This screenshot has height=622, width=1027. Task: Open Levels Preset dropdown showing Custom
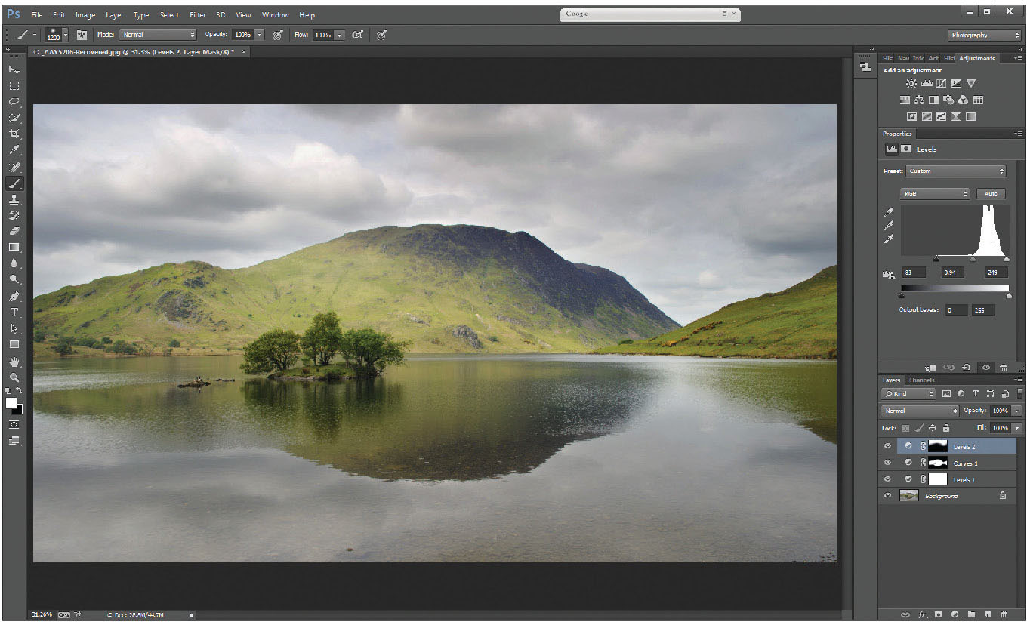pyautogui.click(x=955, y=171)
